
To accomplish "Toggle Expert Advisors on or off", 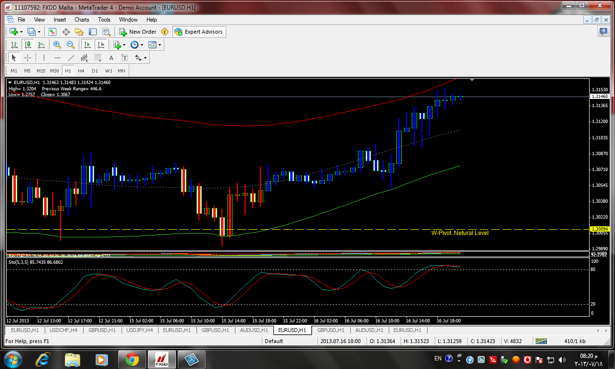I will 199,32.
